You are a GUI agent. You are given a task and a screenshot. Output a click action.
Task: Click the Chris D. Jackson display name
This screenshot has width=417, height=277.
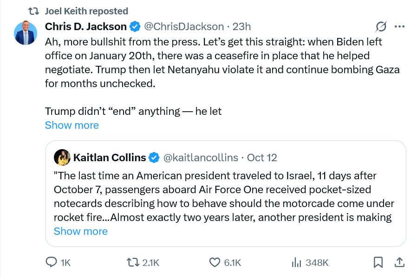click(85, 26)
